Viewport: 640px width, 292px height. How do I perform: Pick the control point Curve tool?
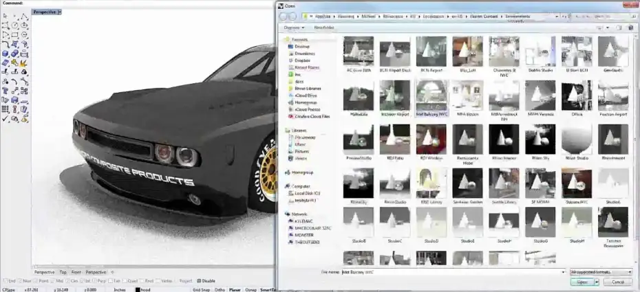pyautogui.click(x=6, y=25)
